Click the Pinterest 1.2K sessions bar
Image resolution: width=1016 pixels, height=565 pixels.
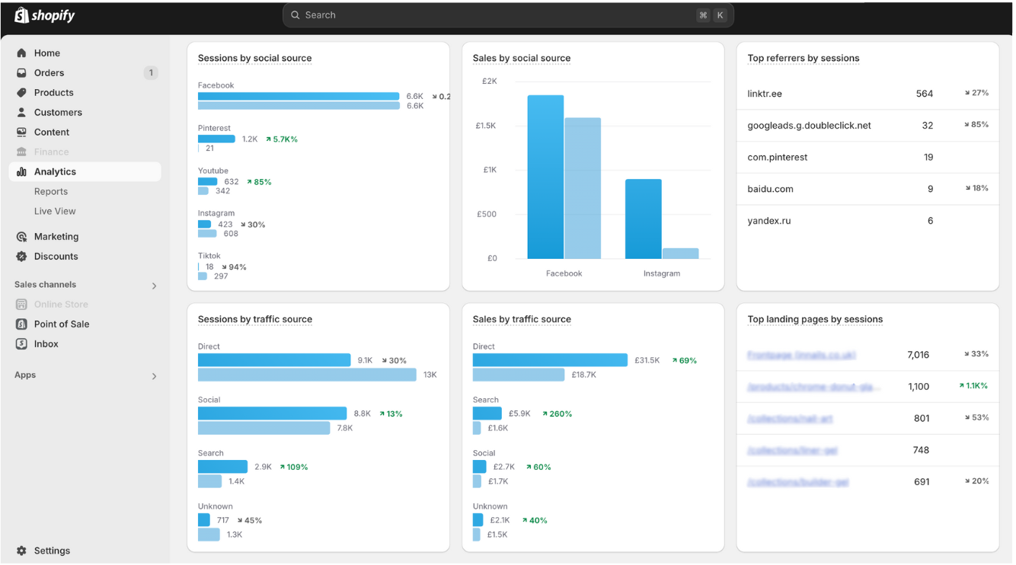click(x=216, y=139)
